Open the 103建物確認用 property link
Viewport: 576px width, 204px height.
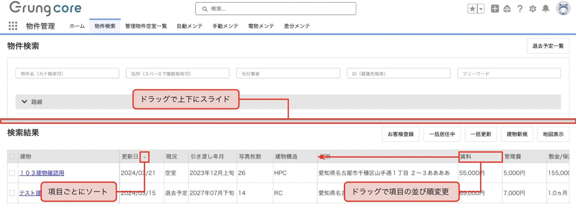point(42,173)
